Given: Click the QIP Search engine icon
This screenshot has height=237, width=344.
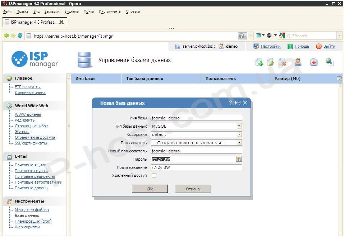Looking at the screenshot, I should 282,35.
